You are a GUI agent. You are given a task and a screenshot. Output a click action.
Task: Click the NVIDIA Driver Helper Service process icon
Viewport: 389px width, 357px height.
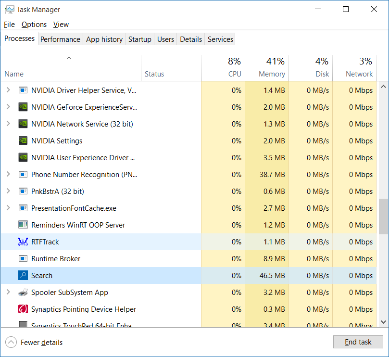tap(23, 90)
